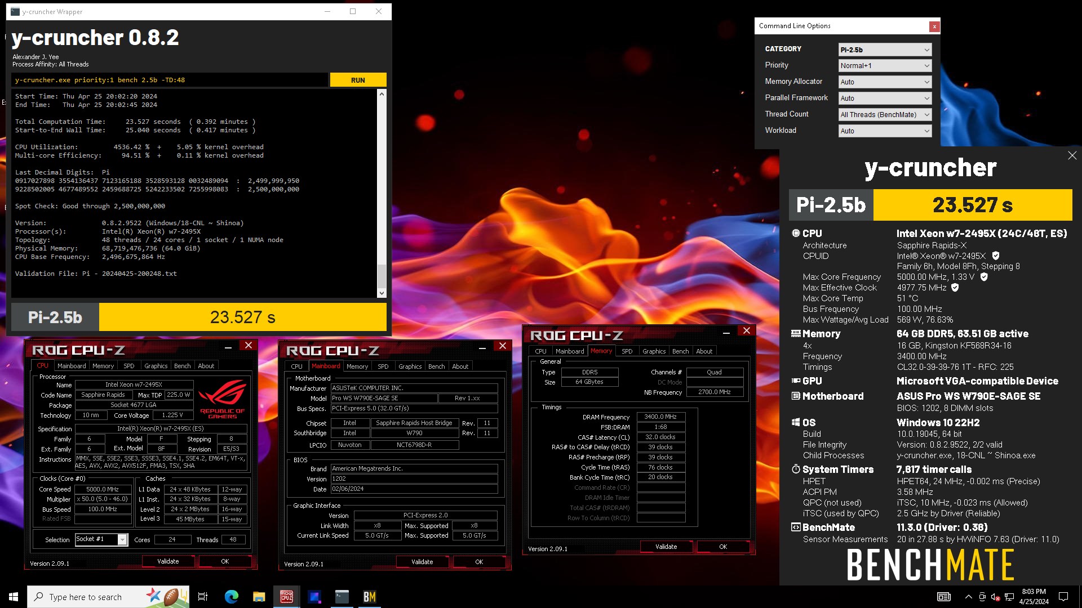This screenshot has width=1082, height=608.
Task: Open the Workload dropdown
Action: coord(885,131)
